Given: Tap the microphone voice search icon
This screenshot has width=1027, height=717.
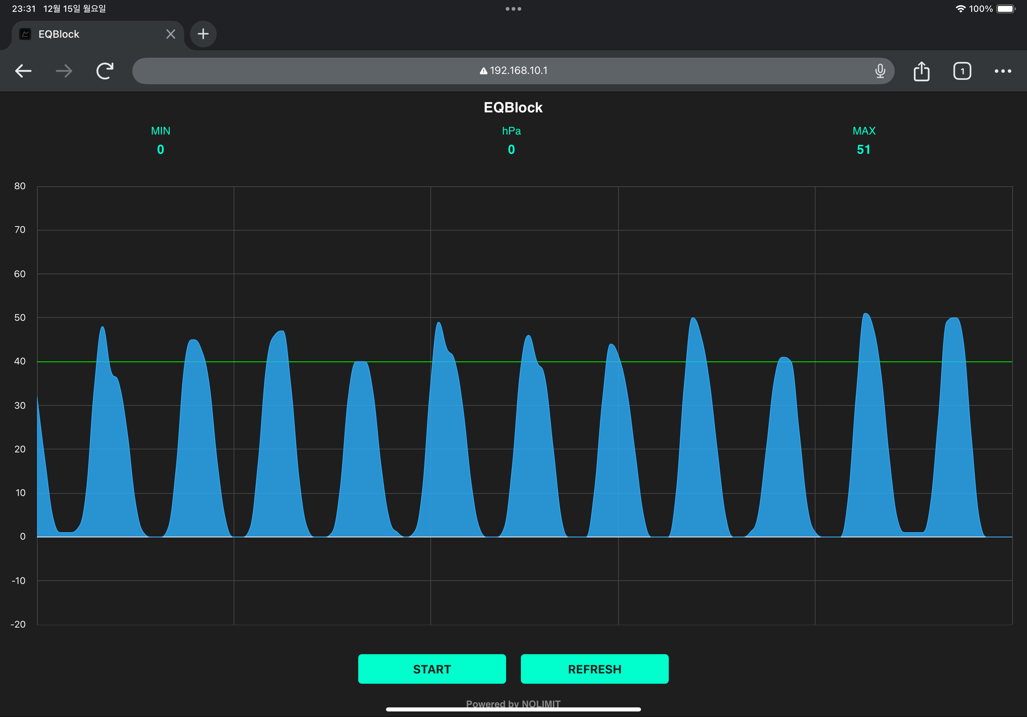Looking at the screenshot, I should point(880,71).
